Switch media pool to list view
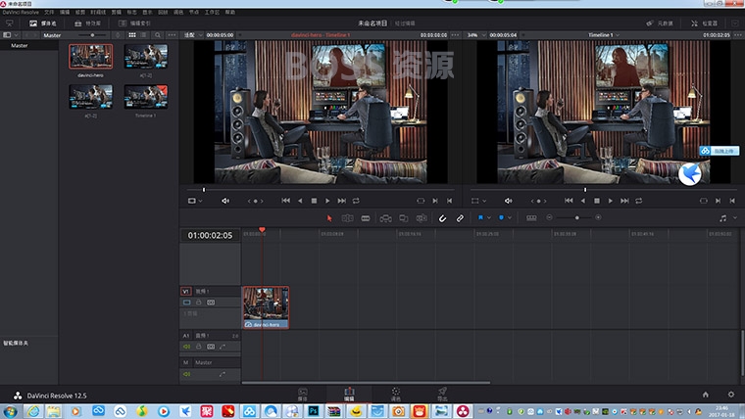745x419 pixels. (143, 35)
